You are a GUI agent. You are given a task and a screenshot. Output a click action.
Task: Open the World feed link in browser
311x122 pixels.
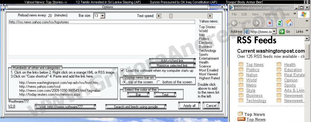point(251,80)
